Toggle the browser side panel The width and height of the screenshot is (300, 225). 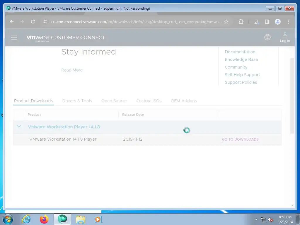coord(267,22)
